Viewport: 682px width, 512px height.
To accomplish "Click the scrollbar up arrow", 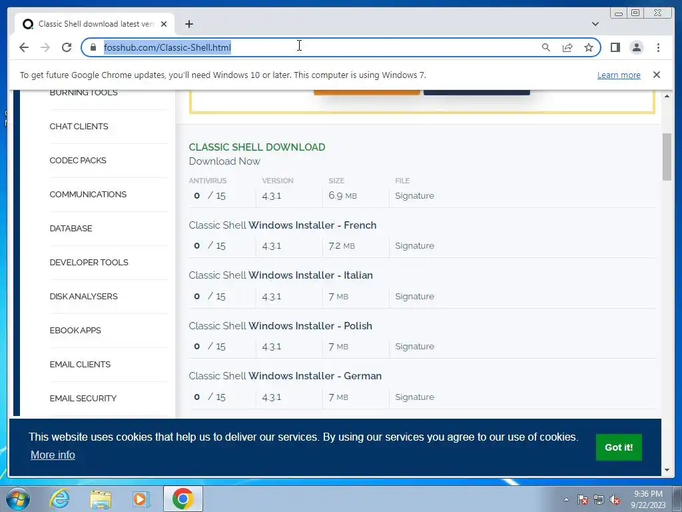I will [x=667, y=96].
